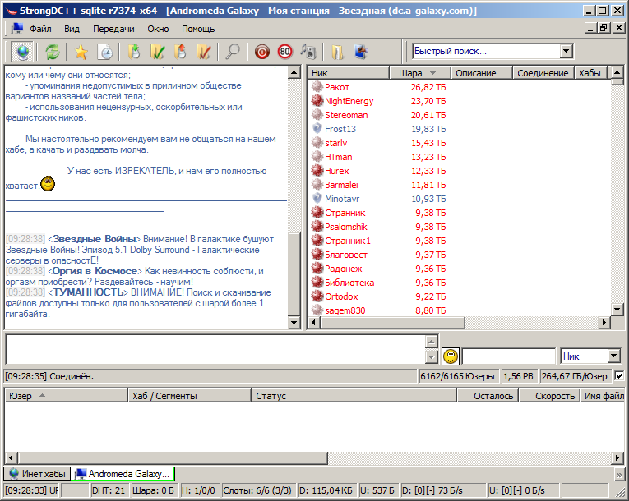Open the Settings monitor icon

pyautogui.click(x=361, y=52)
